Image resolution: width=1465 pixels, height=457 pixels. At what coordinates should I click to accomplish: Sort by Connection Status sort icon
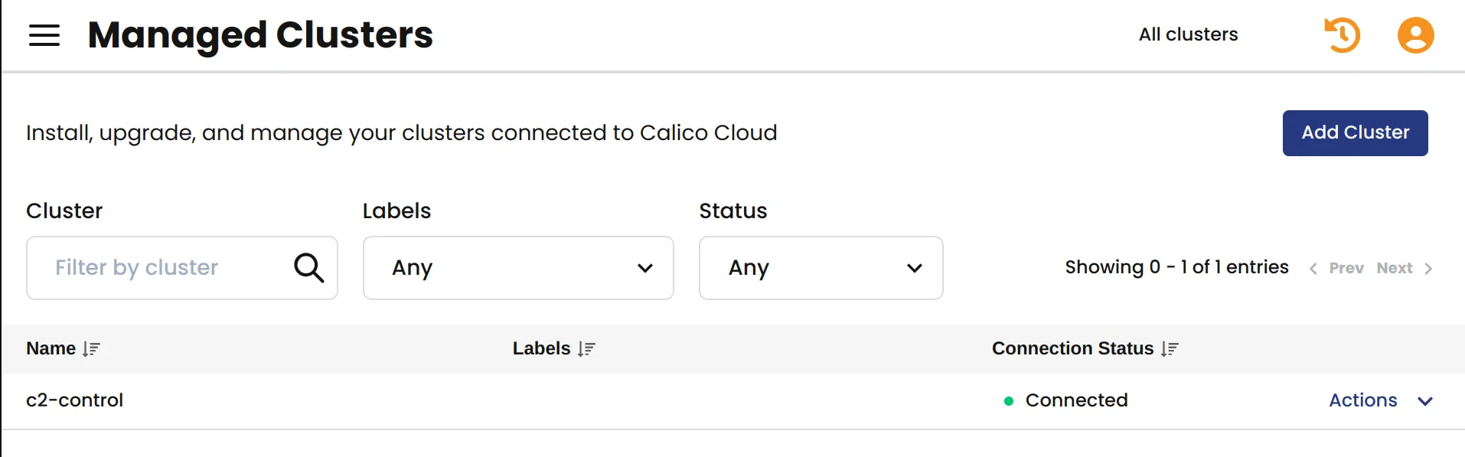[x=1170, y=349]
